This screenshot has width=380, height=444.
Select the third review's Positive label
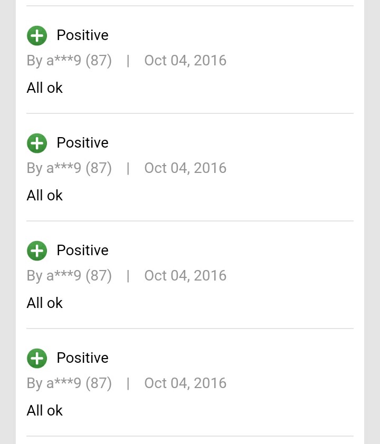pyautogui.click(x=82, y=250)
